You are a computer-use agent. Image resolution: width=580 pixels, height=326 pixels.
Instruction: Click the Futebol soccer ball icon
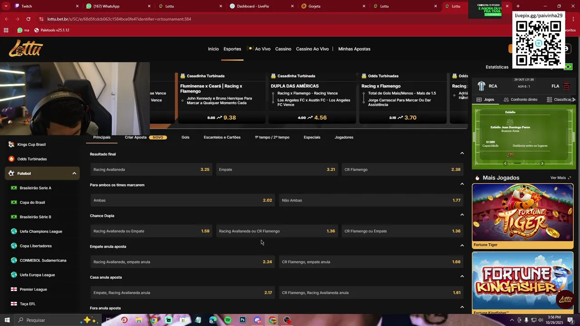point(11,173)
